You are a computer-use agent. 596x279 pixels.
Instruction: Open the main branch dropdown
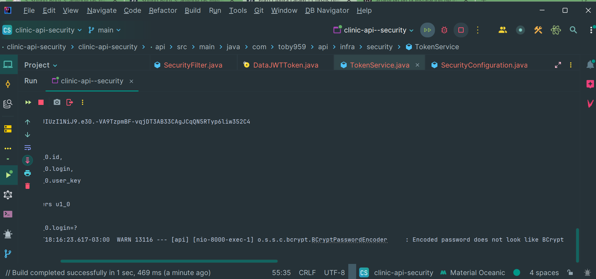105,30
